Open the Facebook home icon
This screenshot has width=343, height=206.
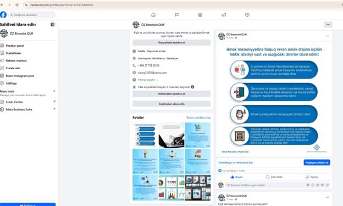(x=153, y=15)
